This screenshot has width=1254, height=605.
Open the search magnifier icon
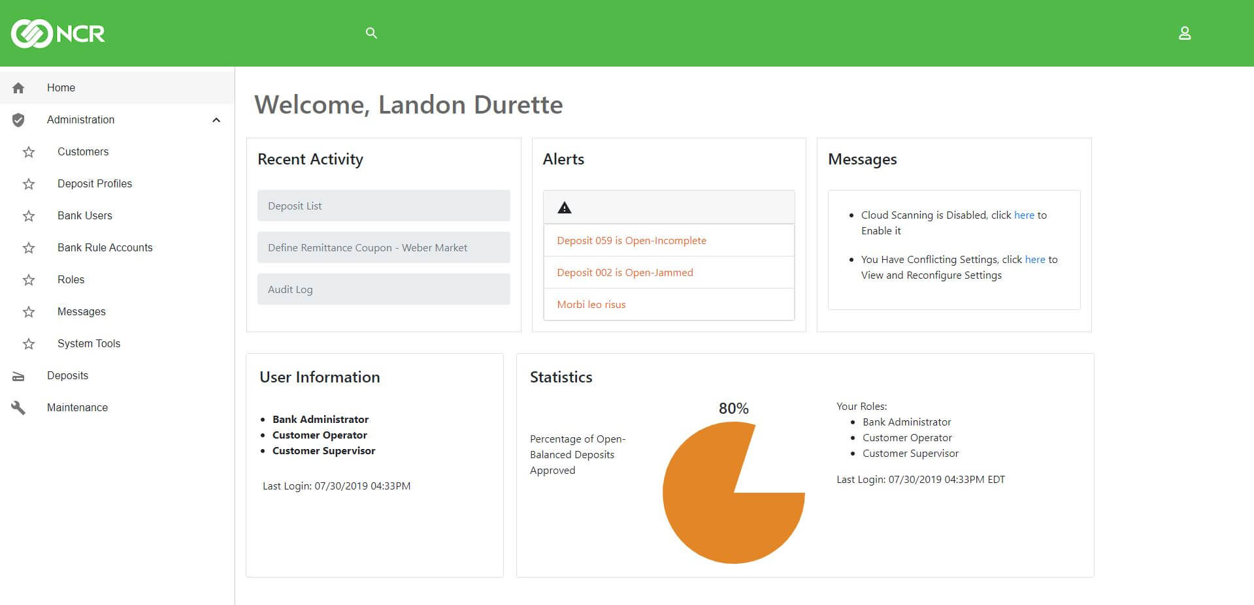tap(371, 33)
